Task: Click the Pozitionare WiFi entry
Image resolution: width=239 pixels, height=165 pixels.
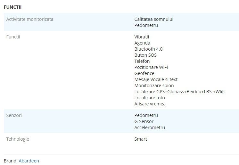Action: coord(151,67)
